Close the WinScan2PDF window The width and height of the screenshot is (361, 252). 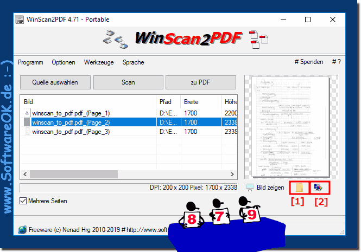tap(332, 20)
